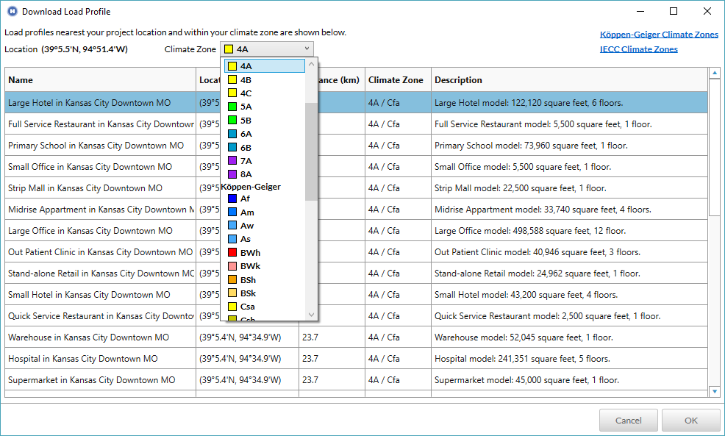The image size is (725, 436).
Task: Click the purple square icon beside 8A
Action: click(x=232, y=174)
